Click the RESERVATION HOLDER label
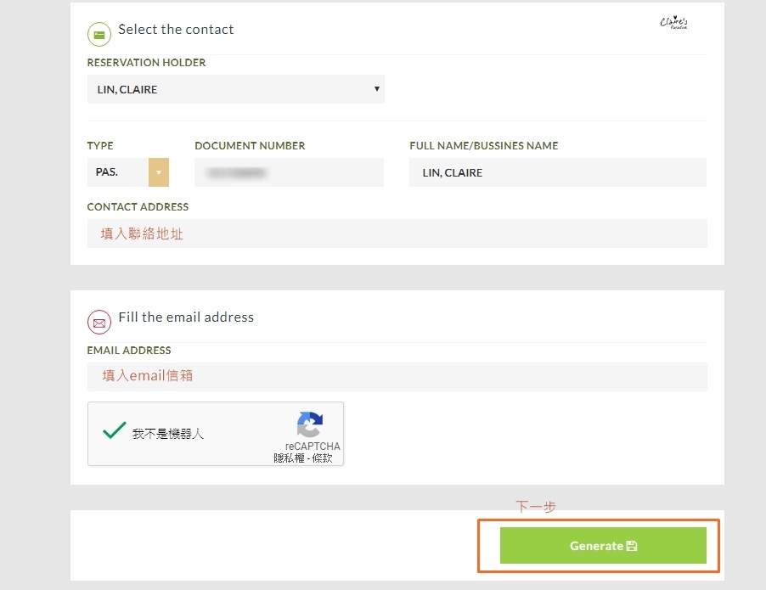This screenshot has width=766, height=590. coord(146,63)
